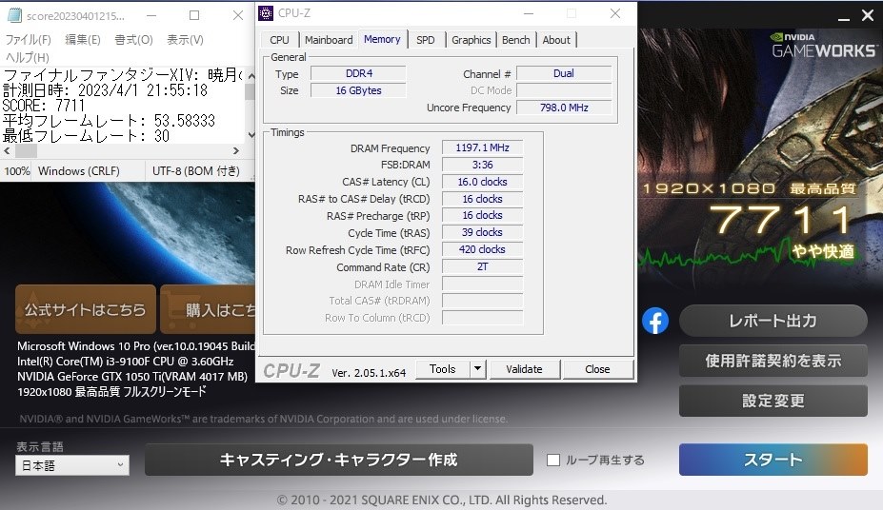Click the 100% zoom status in Notepad
Screen dimensions: 883x510
(17, 171)
